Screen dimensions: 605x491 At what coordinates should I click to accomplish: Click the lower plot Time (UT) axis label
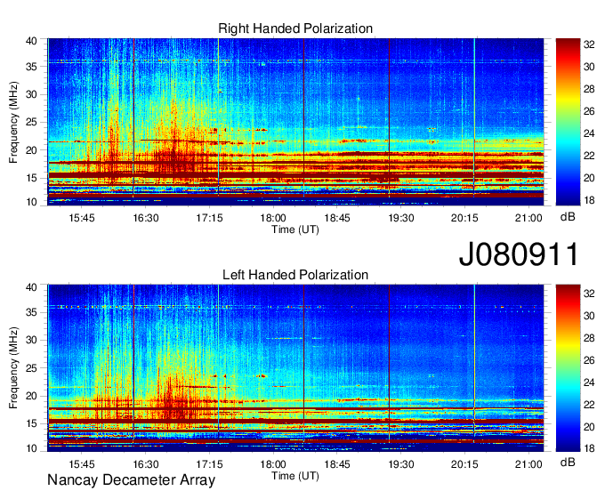click(x=295, y=476)
